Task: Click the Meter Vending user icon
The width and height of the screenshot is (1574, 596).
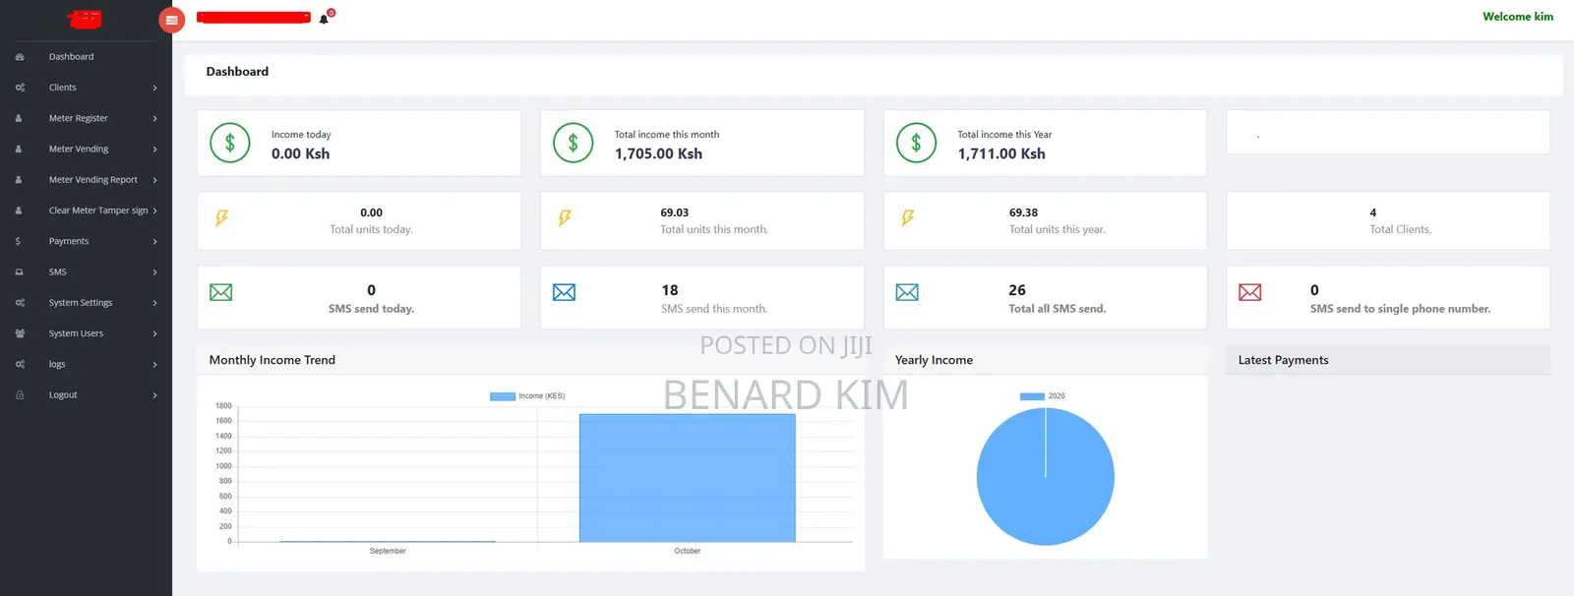Action: tap(19, 149)
